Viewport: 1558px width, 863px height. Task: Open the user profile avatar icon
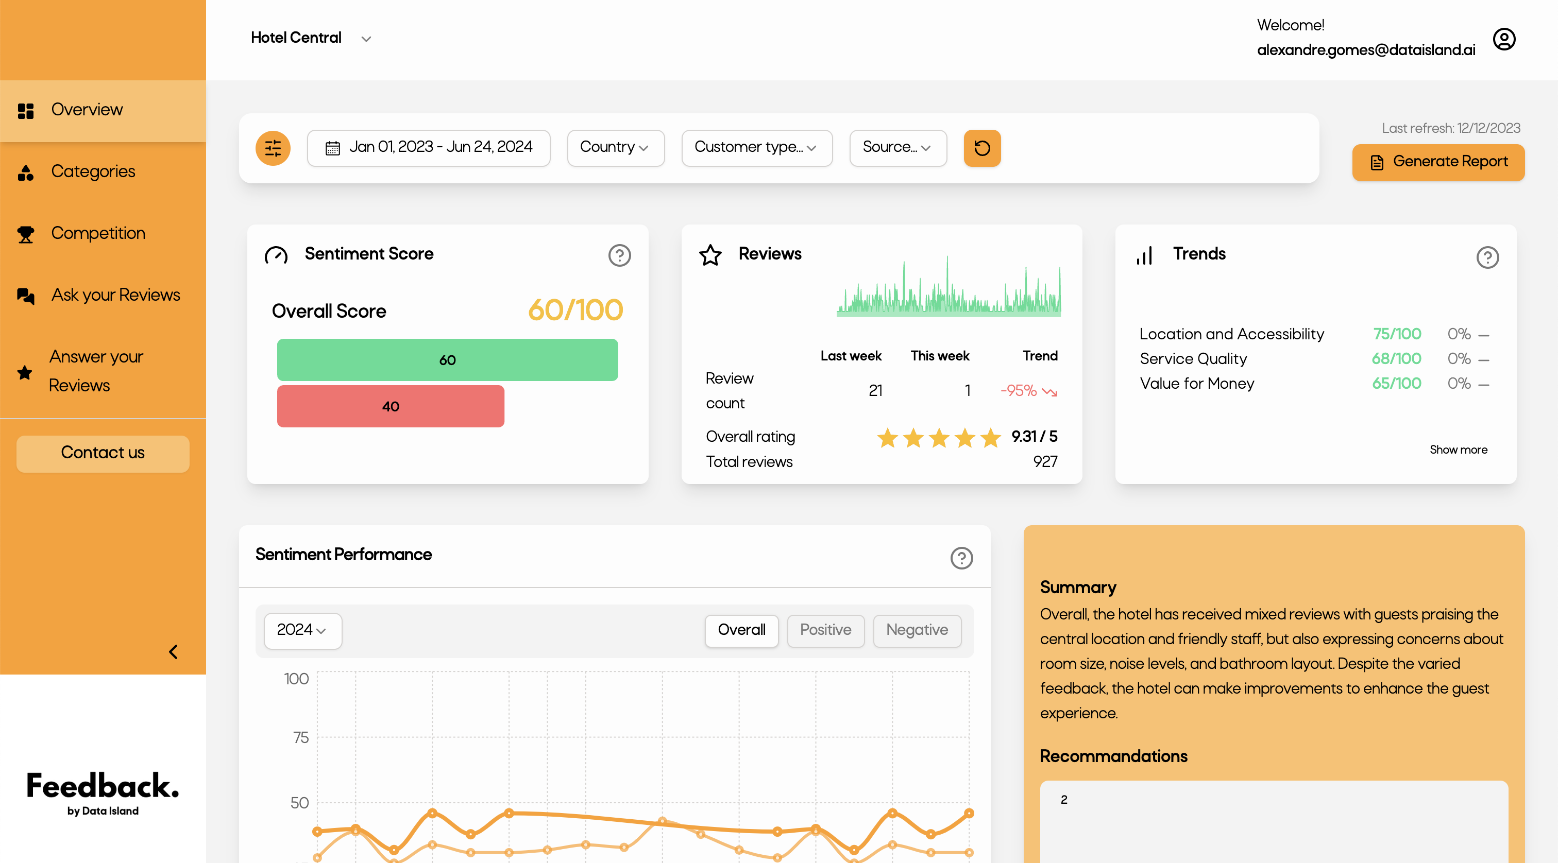pos(1503,39)
